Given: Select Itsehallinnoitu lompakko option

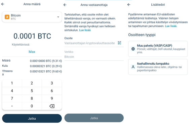Looking at the screenshot, I should pyautogui.click(x=158, y=67).
